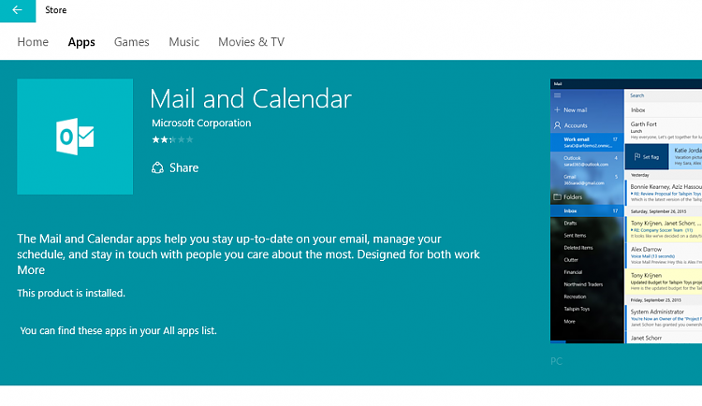The image size is (702, 406).
Task: Open the Mail app screenshot thumbnail
Action: [626, 210]
